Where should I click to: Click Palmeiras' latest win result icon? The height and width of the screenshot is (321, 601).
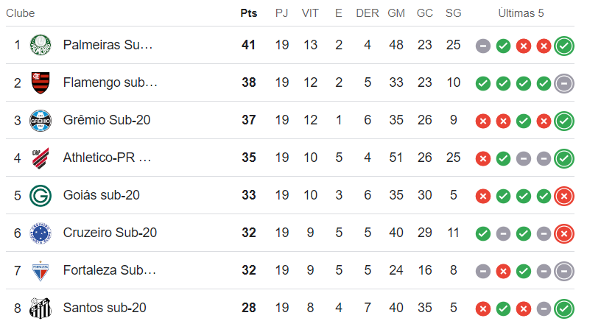point(564,46)
